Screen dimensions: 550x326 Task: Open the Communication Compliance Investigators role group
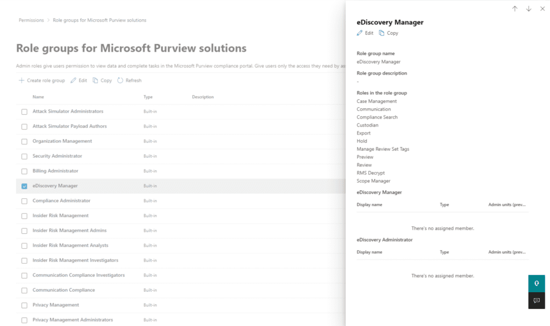click(78, 275)
